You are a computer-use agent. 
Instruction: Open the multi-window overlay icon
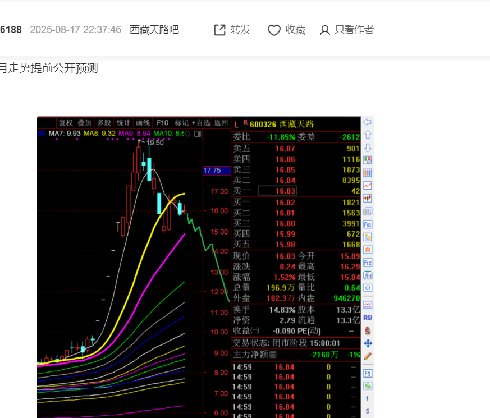(368, 212)
